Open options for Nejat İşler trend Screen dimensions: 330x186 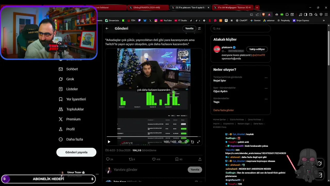[x=266, y=78]
